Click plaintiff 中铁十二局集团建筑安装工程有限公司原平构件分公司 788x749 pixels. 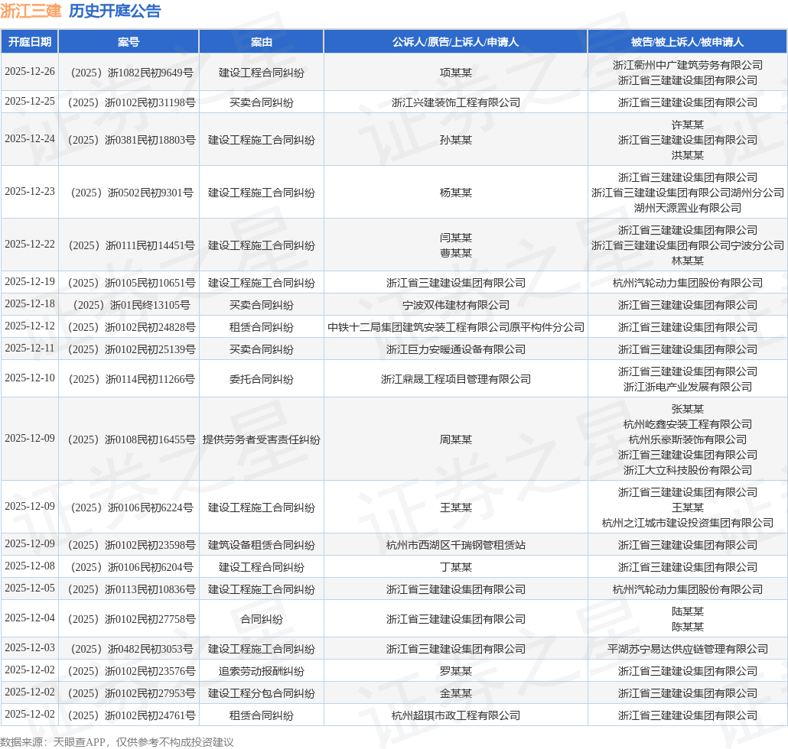pos(456,327)
